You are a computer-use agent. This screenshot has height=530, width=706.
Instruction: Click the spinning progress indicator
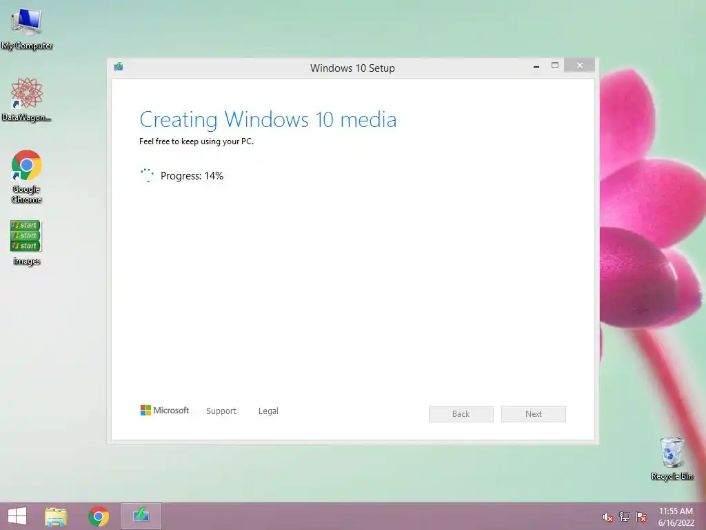[x=147, y=175]
